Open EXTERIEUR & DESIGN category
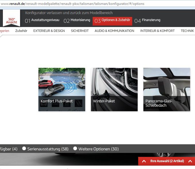The width and height of the screenshot is (195, 169). point(49,31)
